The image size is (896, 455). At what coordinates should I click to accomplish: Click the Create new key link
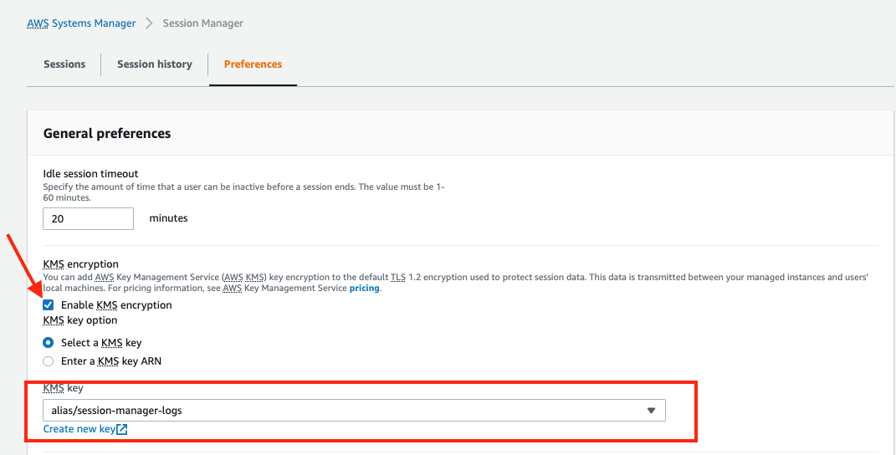click(79, 429)
